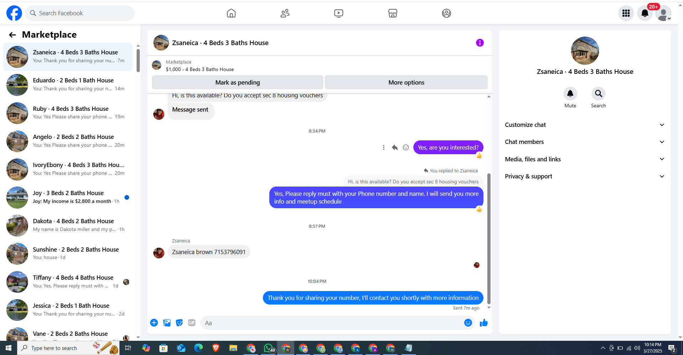Open more actions dots beside 'Yes, are you interested?'
Image resolution: width=683 pixels, height=355 pixels.
(x=383, y=147)
